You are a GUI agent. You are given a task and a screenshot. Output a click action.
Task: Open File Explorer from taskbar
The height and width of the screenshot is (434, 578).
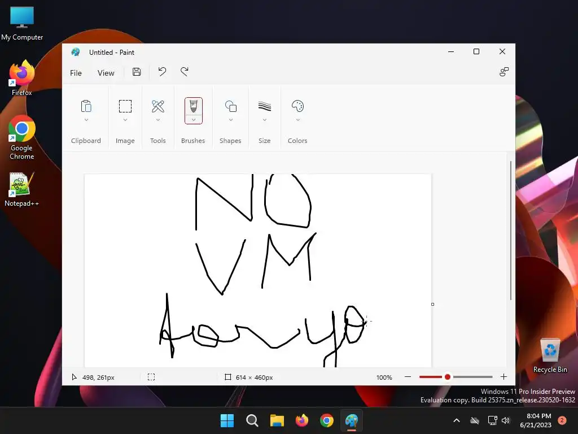[x=277, y=420]
